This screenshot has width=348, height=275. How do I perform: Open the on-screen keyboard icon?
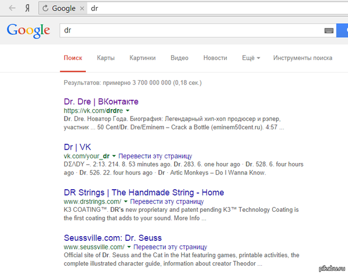click(329, 30)
